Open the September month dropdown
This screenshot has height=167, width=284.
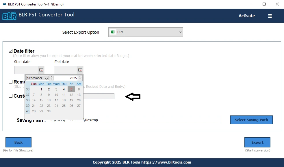pos(37,78)
